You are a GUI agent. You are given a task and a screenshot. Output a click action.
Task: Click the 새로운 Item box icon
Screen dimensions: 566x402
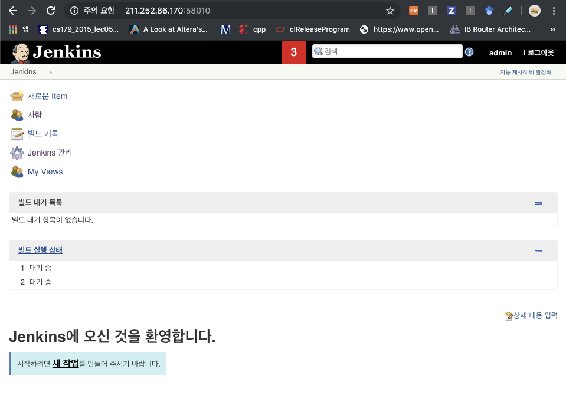[17, 96]
